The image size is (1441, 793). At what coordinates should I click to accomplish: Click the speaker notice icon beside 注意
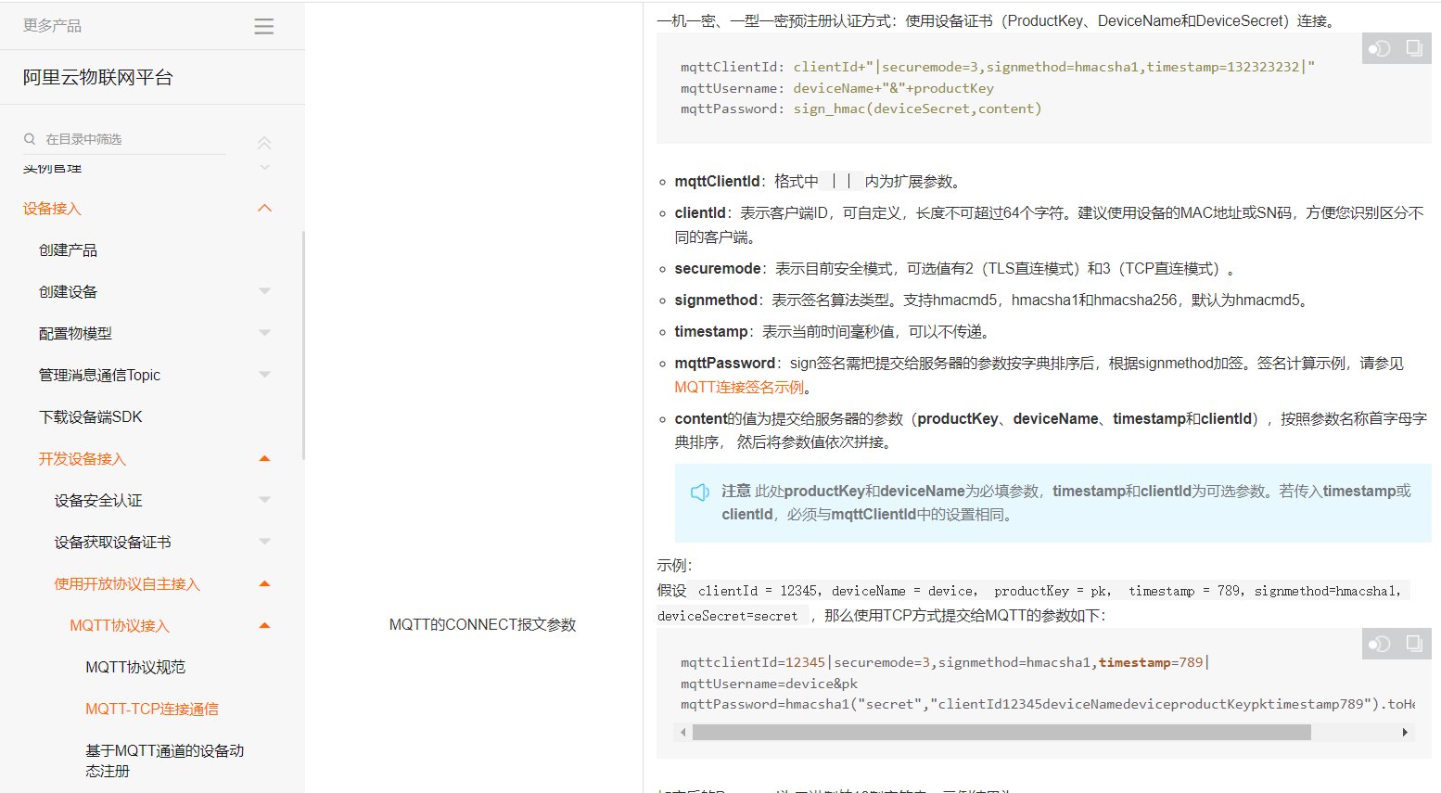click(x=700, y=492)
